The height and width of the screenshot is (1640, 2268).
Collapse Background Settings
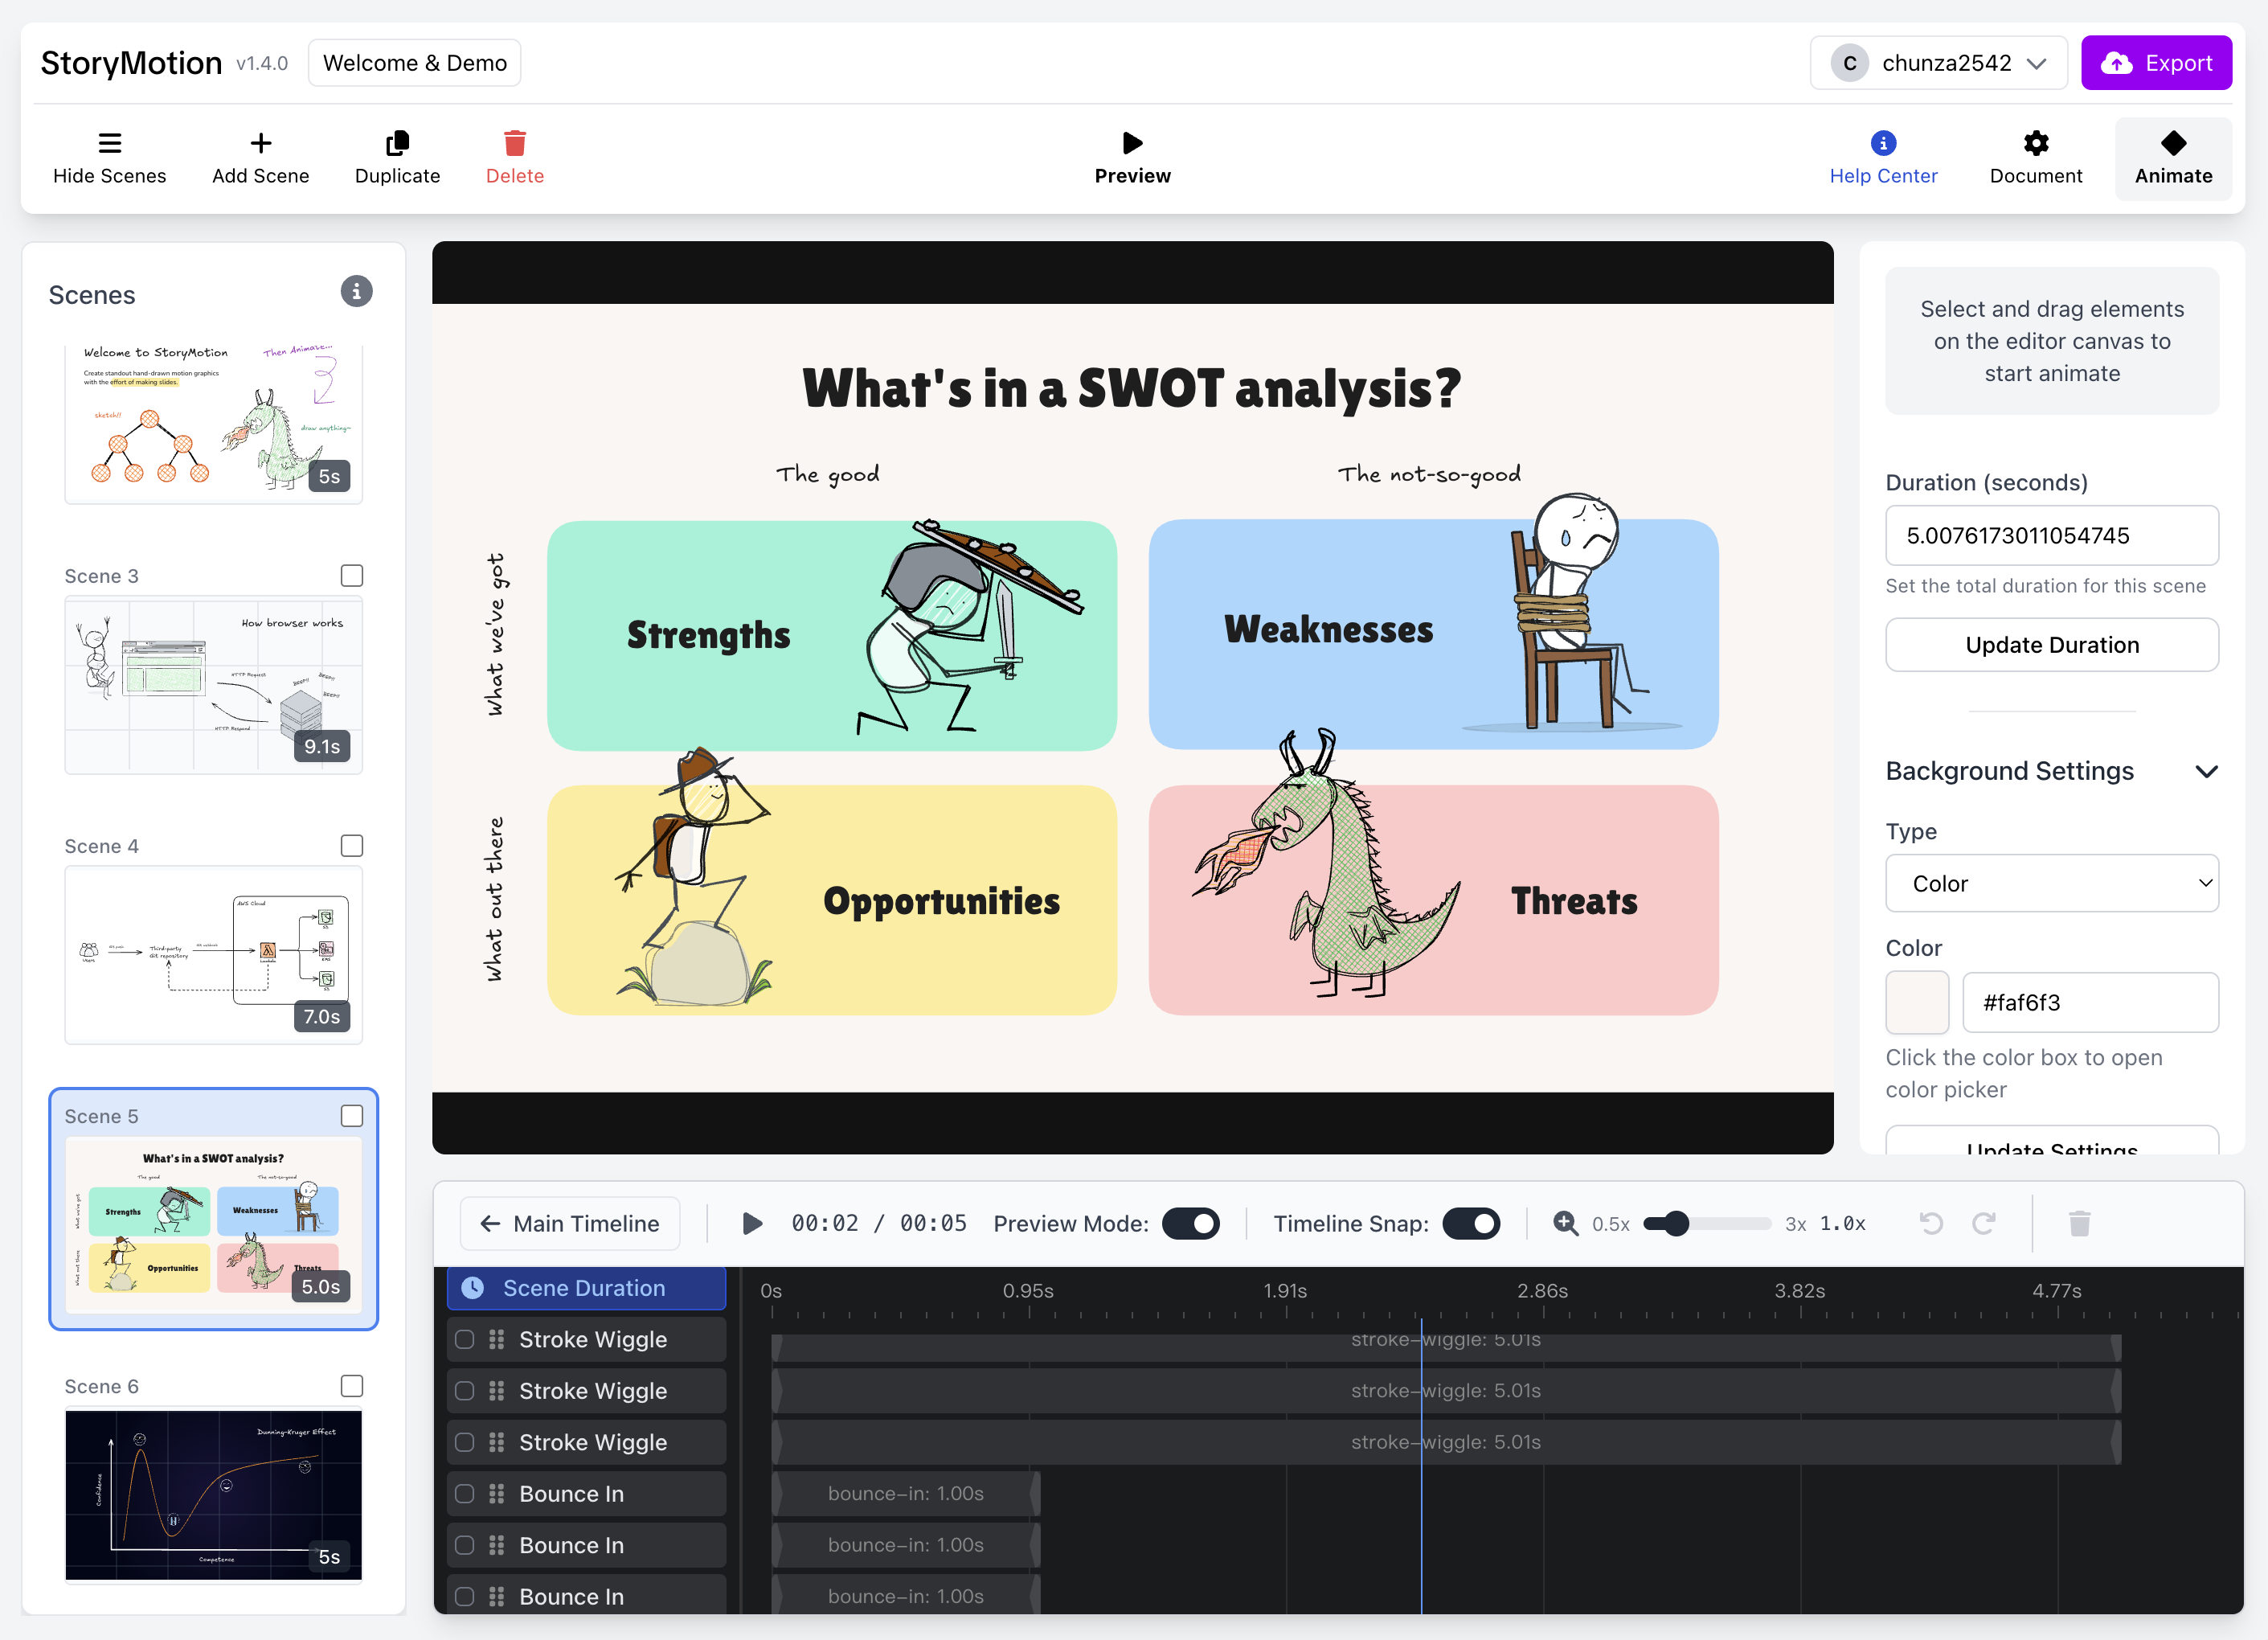coord(2206,770)
